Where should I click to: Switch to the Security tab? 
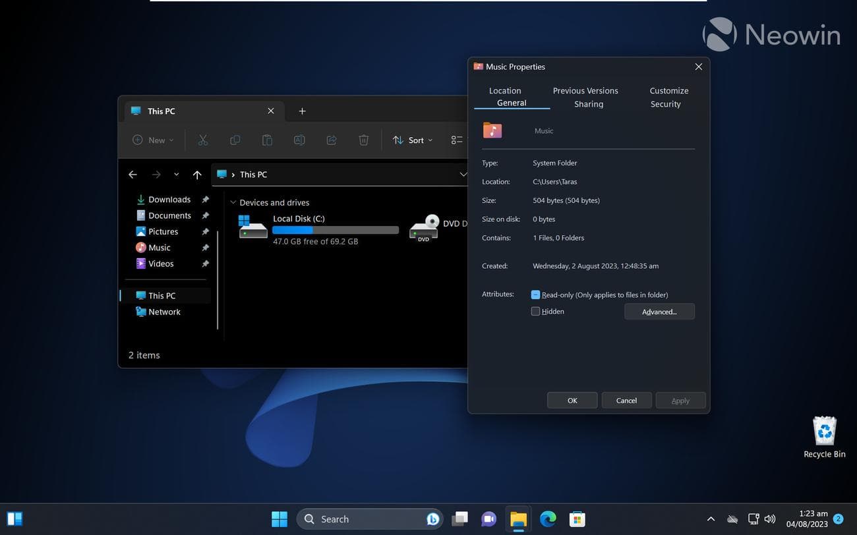point(665,104)
